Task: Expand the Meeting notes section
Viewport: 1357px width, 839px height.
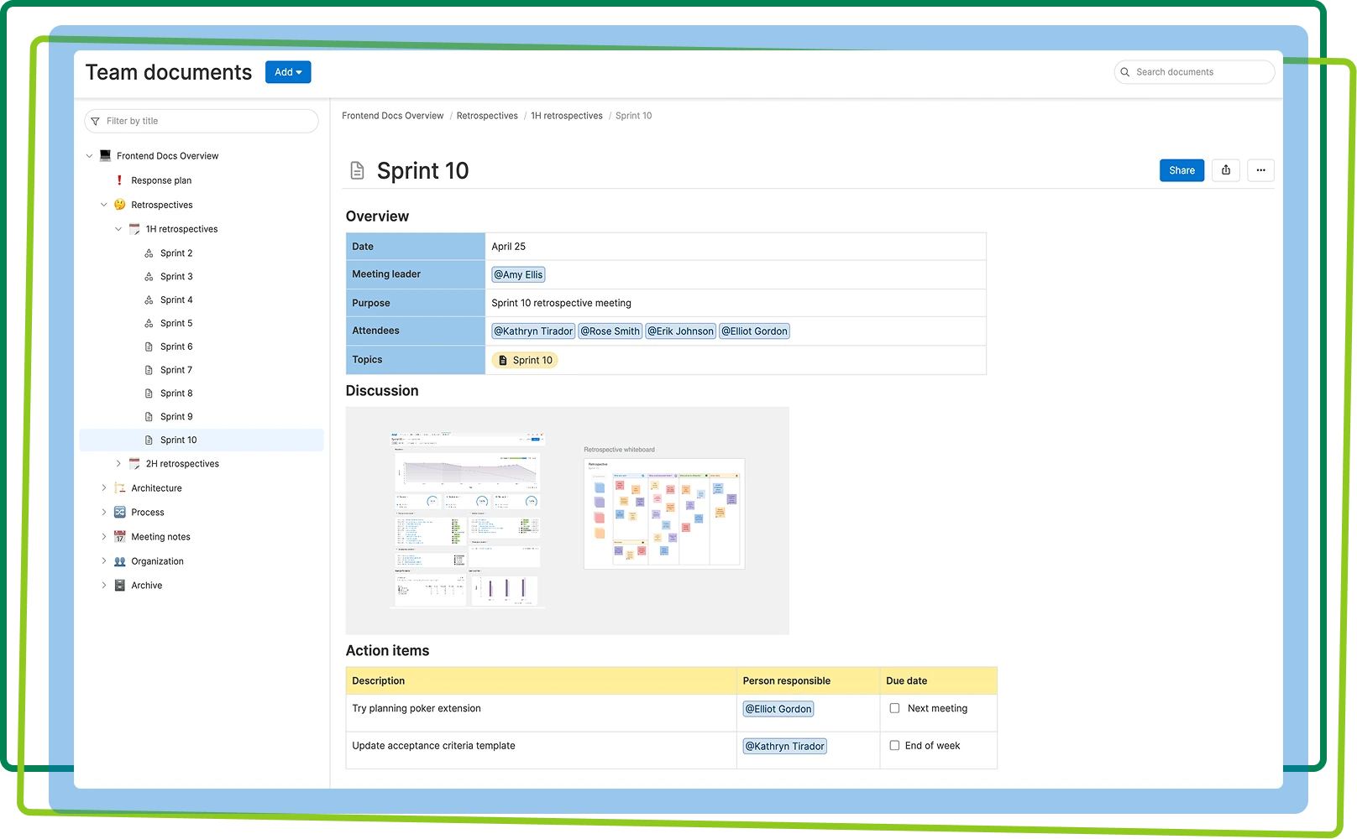Action: coord(104,536)
